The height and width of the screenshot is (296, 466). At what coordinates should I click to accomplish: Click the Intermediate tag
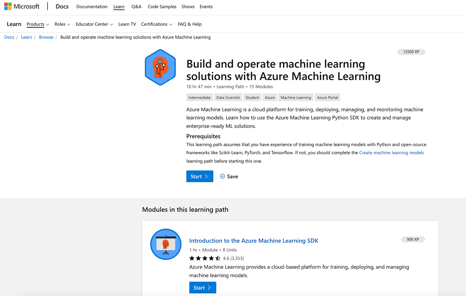(x=199, y=98)
